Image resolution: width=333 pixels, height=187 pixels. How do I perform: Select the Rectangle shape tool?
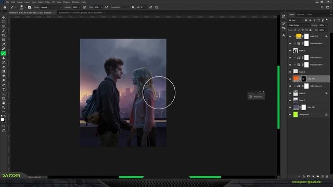[x=4, y=98]
